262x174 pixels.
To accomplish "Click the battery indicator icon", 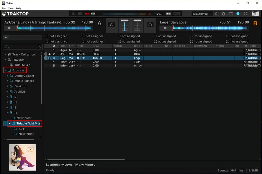I will click(169, 14).
